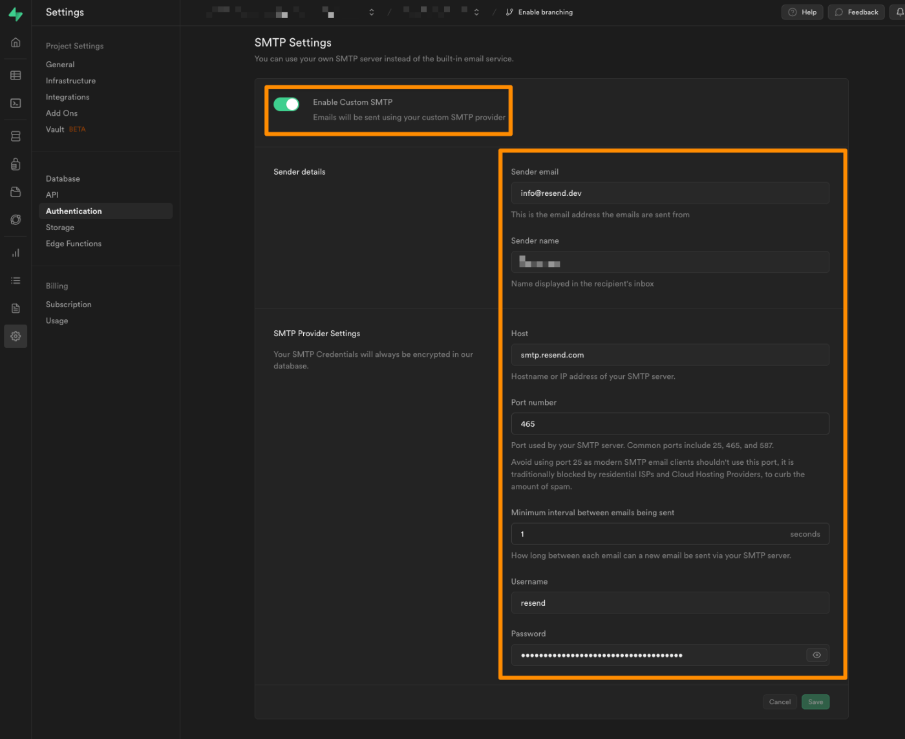The width and height of the screenshot is (905, 739).
Task: Open the Reports bar chart icon
Action: click(x=16, y=253)
